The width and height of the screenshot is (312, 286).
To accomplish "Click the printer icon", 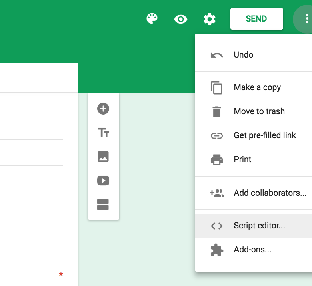I will (217, 160).
